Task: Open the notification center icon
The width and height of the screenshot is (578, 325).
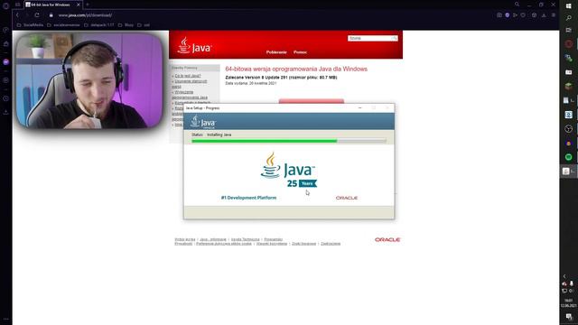Action: (569, 317)
